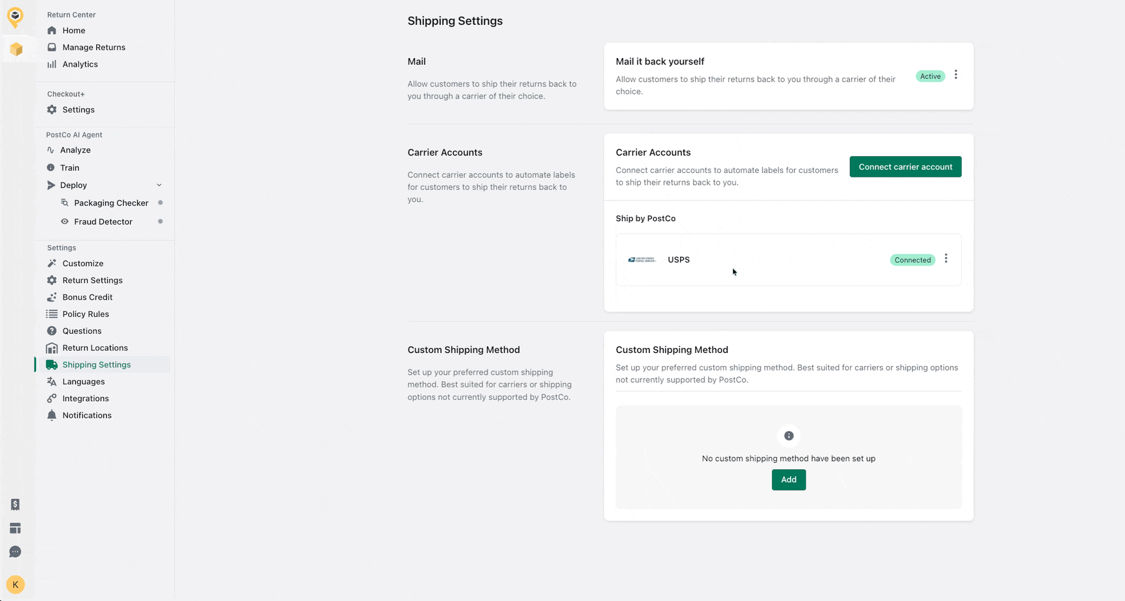
Task: Toggle the Packaging Checker status dot
Action: coord(161,202)
